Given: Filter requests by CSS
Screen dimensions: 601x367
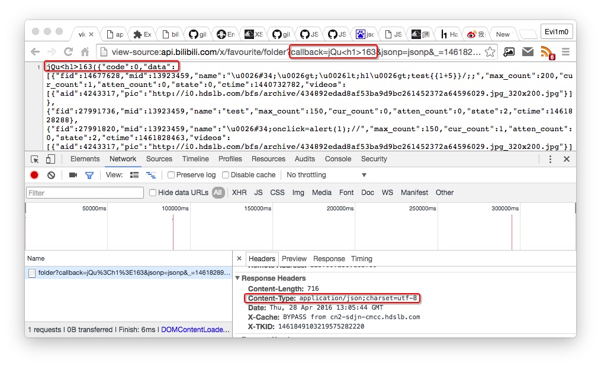Looking at the screenshot, I should click(277, 193).
